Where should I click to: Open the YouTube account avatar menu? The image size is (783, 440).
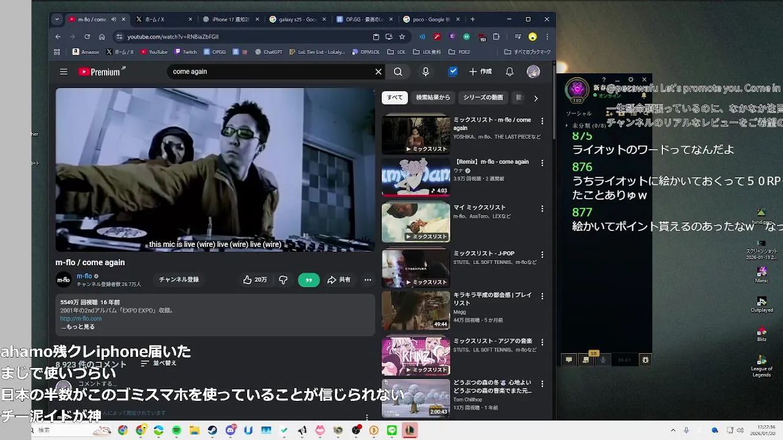[533, 71]
